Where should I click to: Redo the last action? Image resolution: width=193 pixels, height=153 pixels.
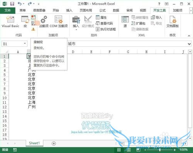[x=30, y=4]
